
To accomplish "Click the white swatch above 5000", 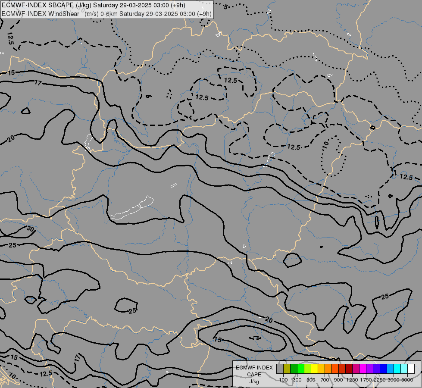I will [x=411, y=369].
